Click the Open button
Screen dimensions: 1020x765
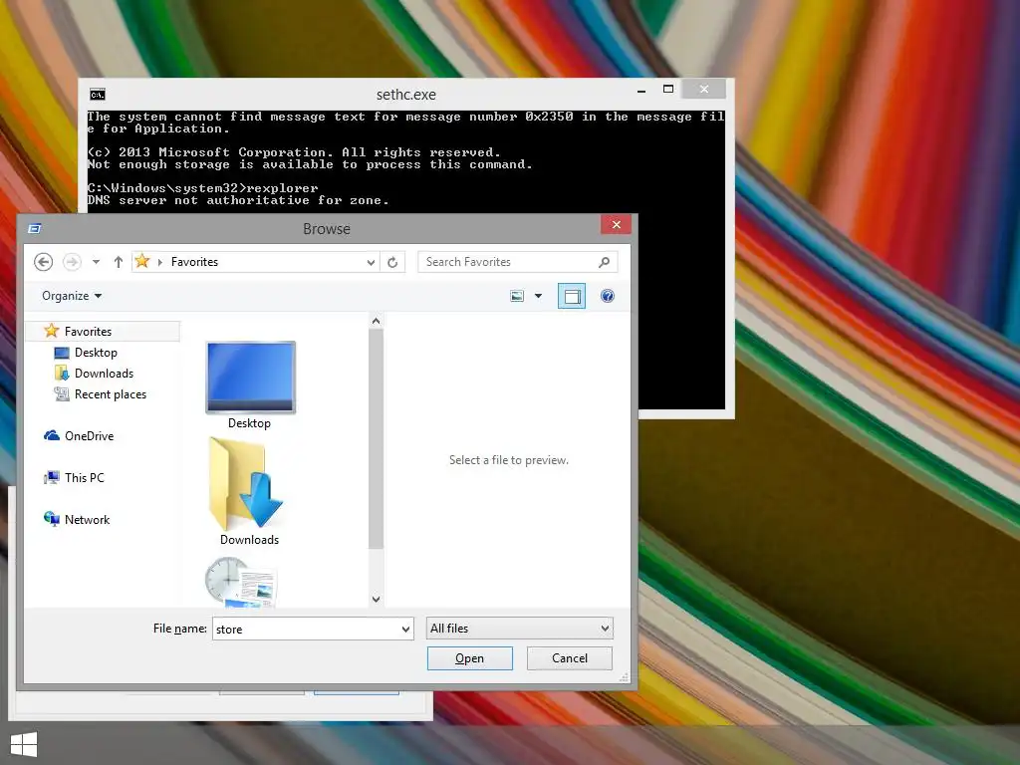point(470,658)
